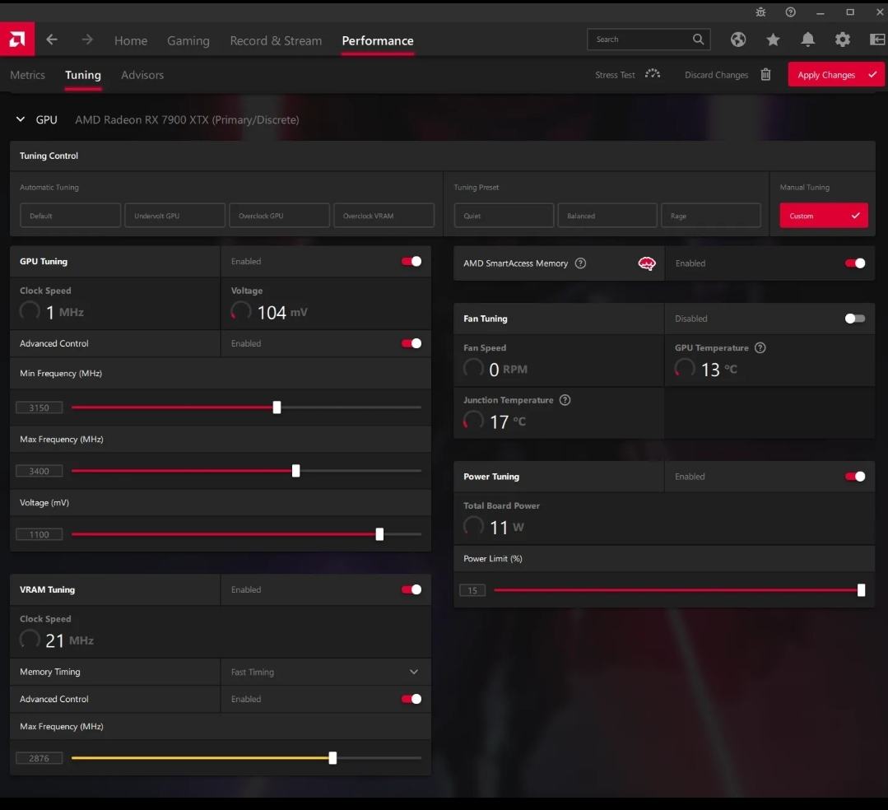Click the search magnifier icon
Screen dimensions: 888x810
point(698,39)
